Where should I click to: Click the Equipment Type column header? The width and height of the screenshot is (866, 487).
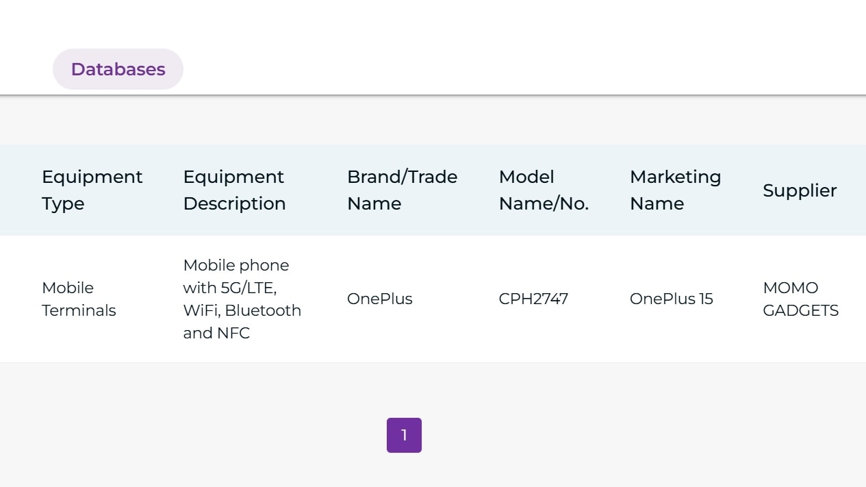click(92, 190)
